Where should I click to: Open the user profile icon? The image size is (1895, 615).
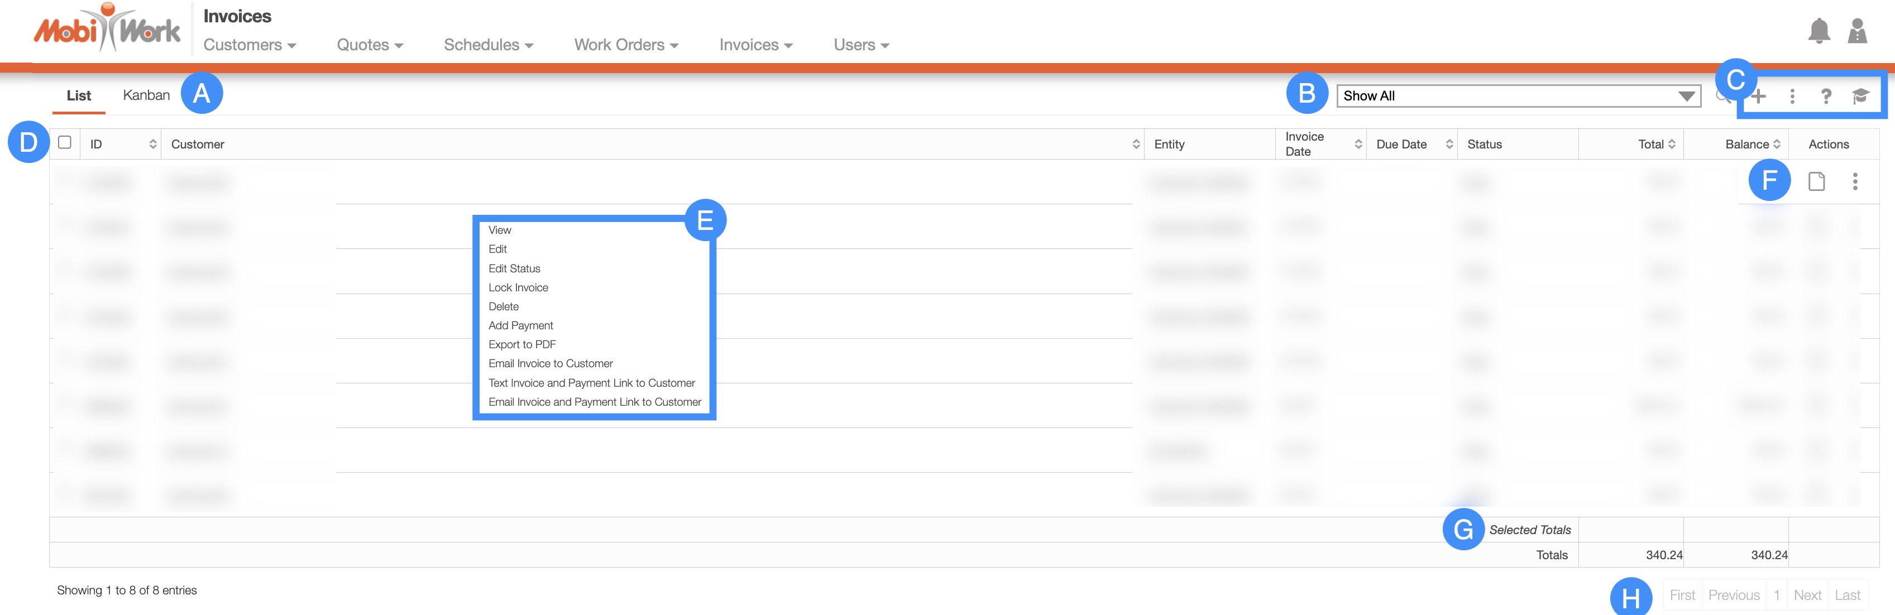click(1856, 31)
